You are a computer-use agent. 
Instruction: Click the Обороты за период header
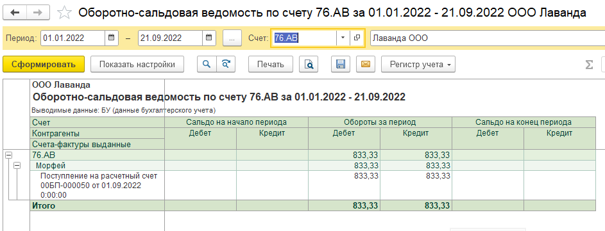(x=380, y=122)
